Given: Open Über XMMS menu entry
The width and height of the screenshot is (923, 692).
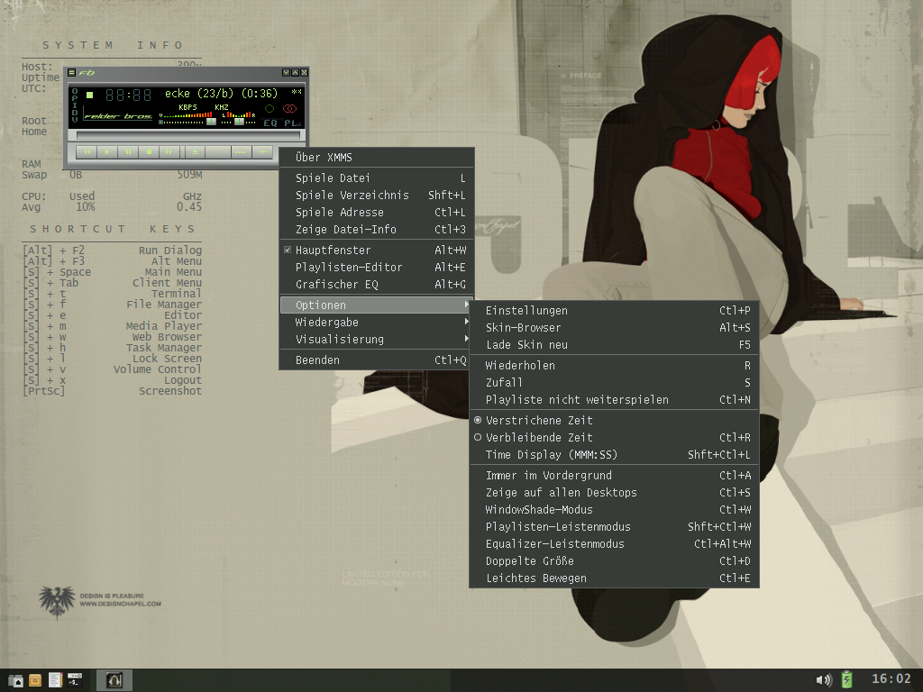Looking at the screenshot, I should (x=377, y=157).
